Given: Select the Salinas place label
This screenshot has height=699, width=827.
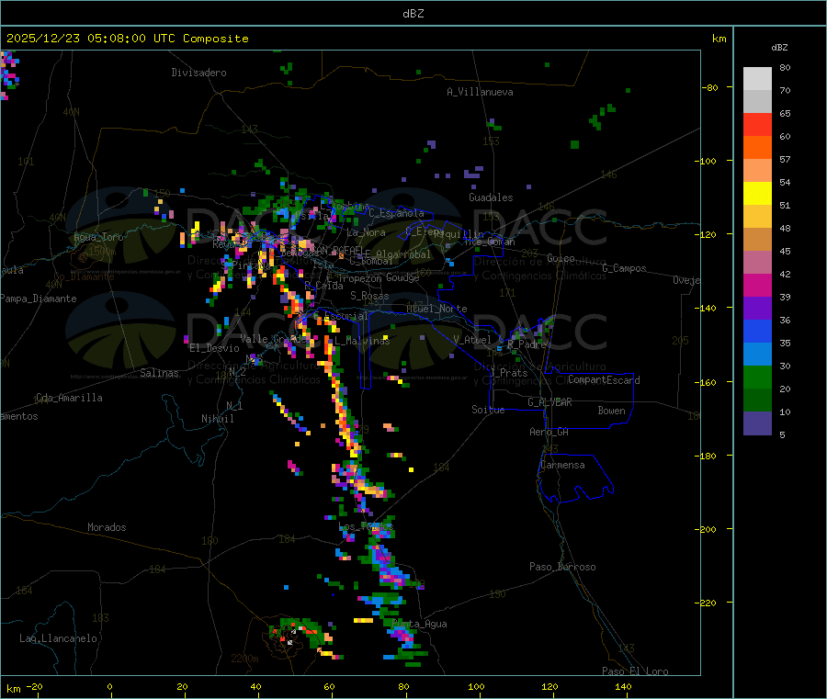Looking at the screenshot, I should (159, 373).
